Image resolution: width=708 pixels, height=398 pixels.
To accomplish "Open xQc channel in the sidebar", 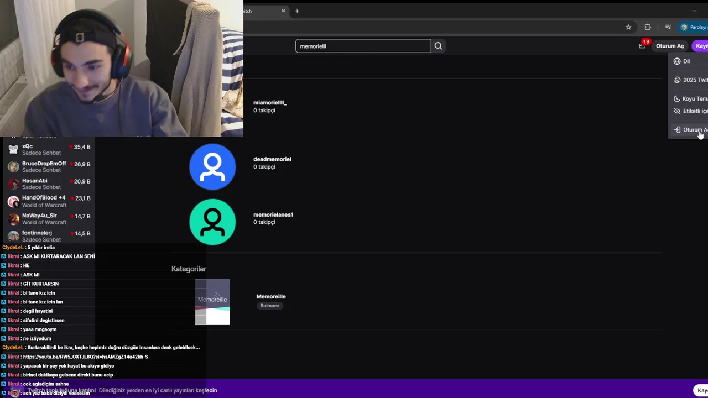I will click(49, 149).
